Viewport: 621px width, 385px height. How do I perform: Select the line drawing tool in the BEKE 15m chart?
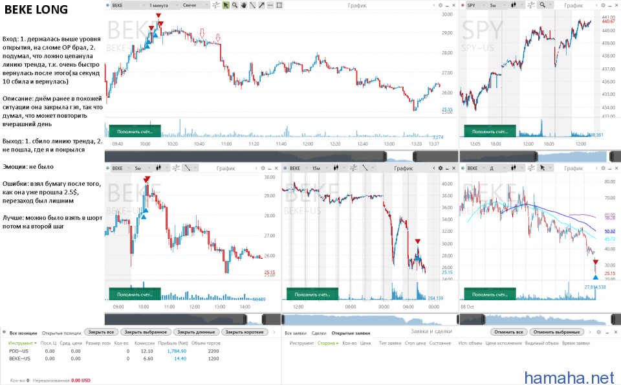pos(365,168)
